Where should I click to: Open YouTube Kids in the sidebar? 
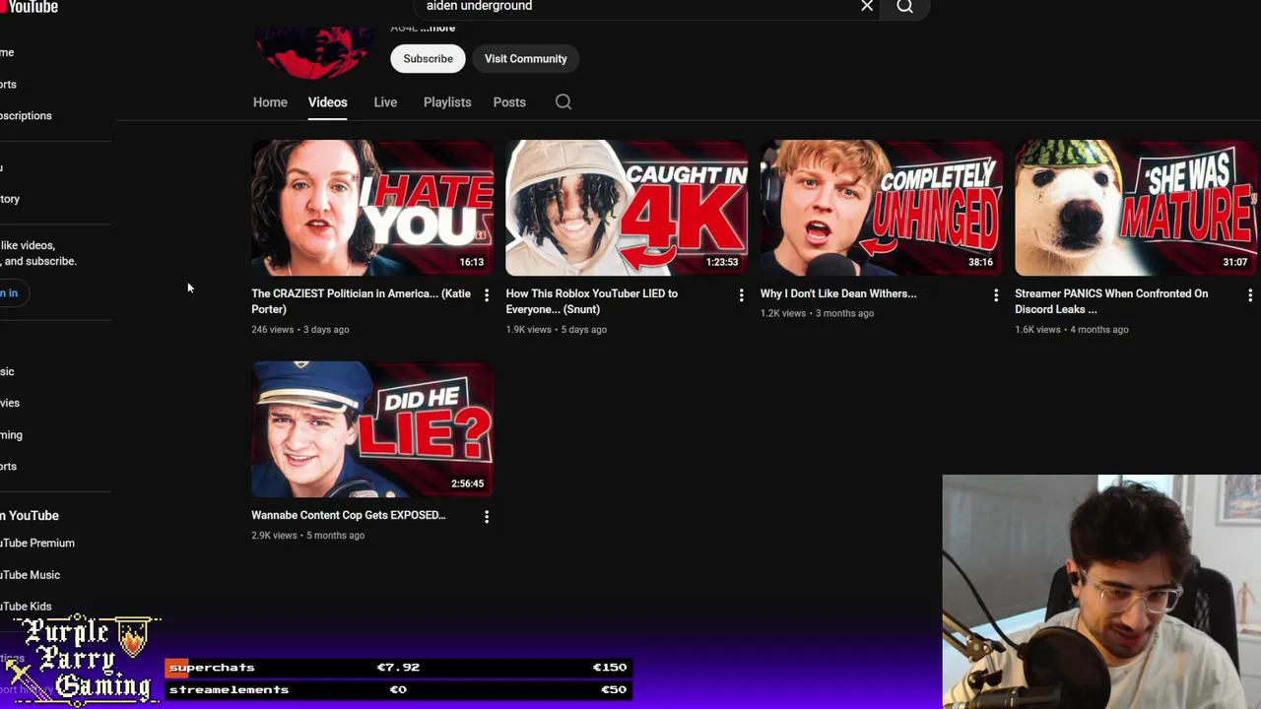(x=28, y=607)
